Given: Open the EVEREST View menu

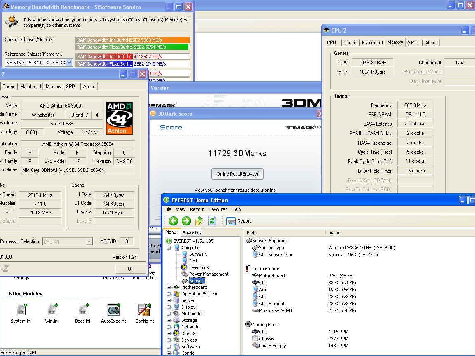Looking at the screenshot, I should coord(181,209).
